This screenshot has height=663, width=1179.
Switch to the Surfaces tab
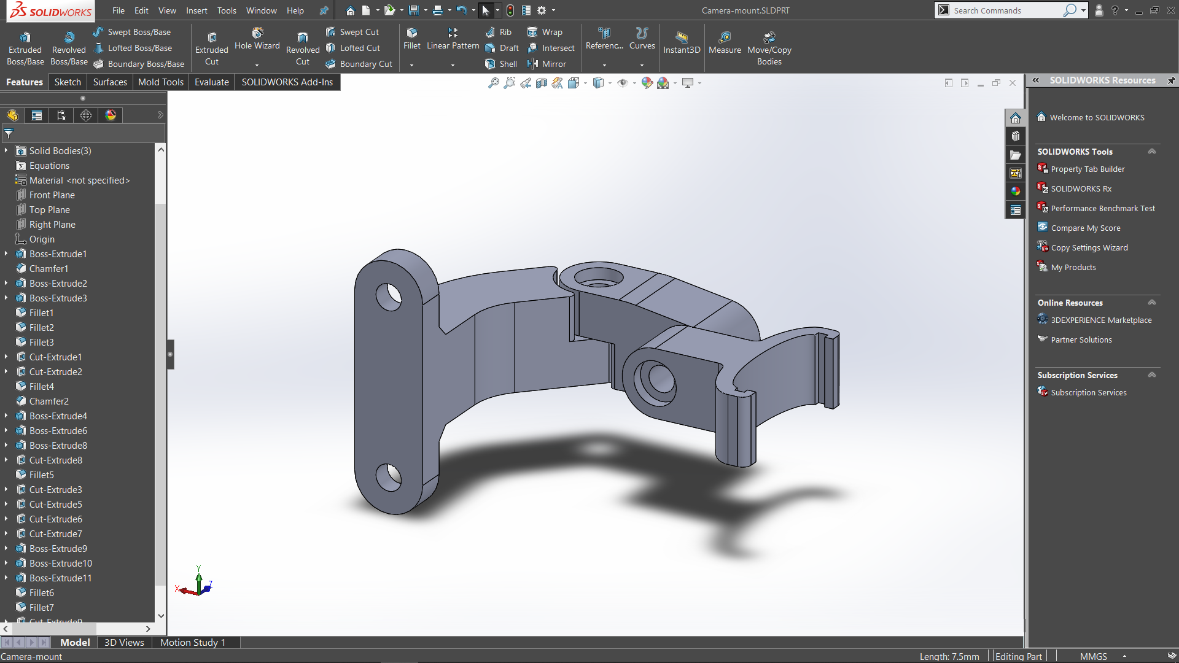[110, 82]
